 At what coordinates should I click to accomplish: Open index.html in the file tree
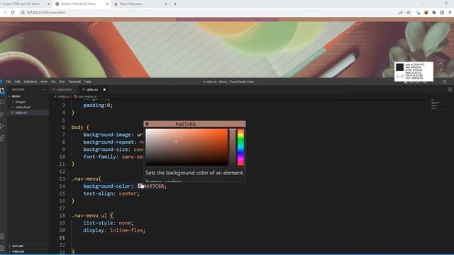[x=23, y=107]
